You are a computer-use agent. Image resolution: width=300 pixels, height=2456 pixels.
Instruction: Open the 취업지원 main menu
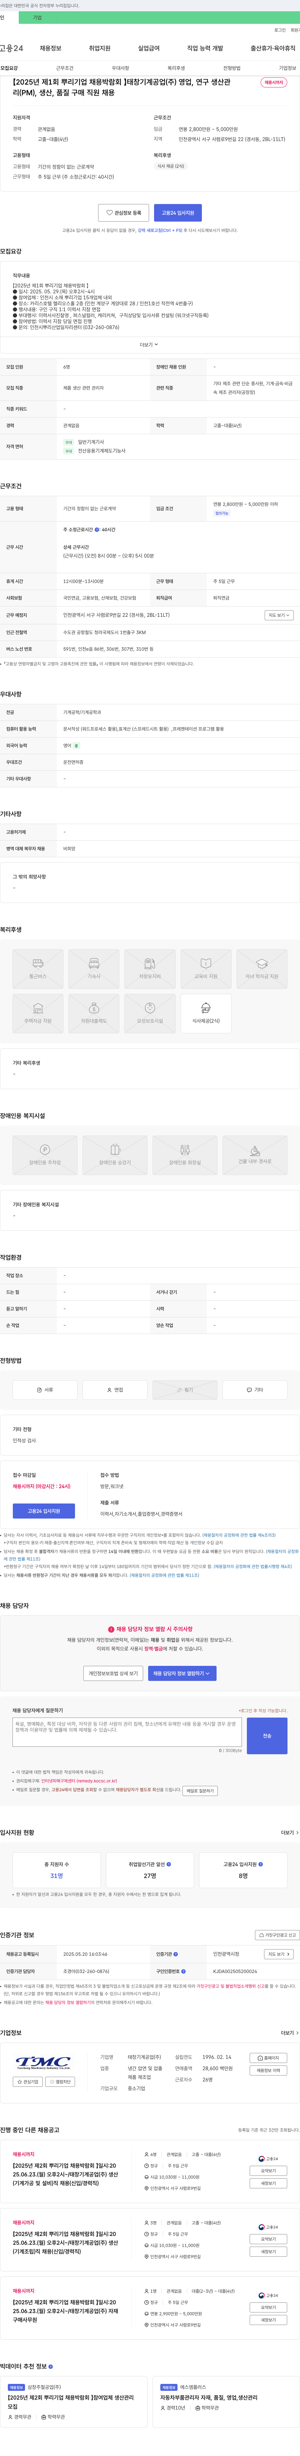[x=100, y=49]
